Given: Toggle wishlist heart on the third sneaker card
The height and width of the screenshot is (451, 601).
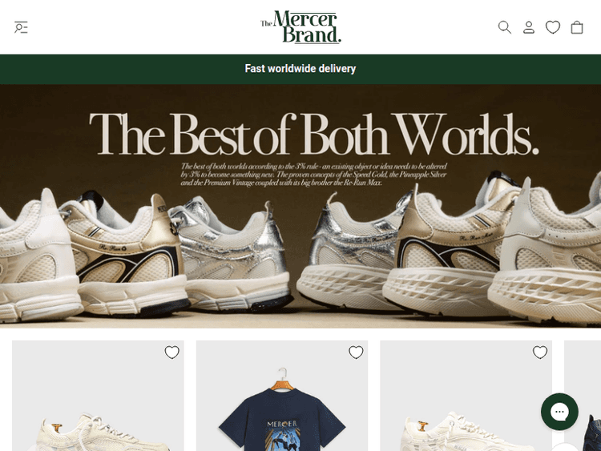Looking at the screenshot, I should point(539,352).
